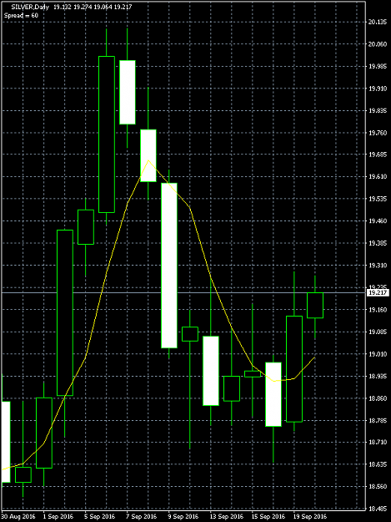The height and width of the screenshot is (522, 391).
Task: Click the 18.635 price axis label
Action: [378, 464]
